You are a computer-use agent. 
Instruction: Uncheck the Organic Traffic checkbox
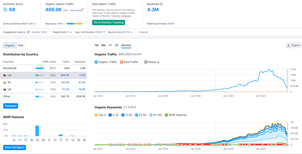97,62
